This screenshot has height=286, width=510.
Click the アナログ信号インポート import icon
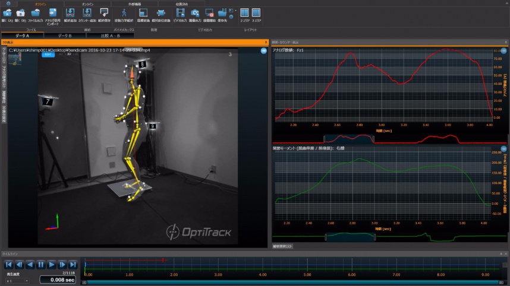(52, 14)
